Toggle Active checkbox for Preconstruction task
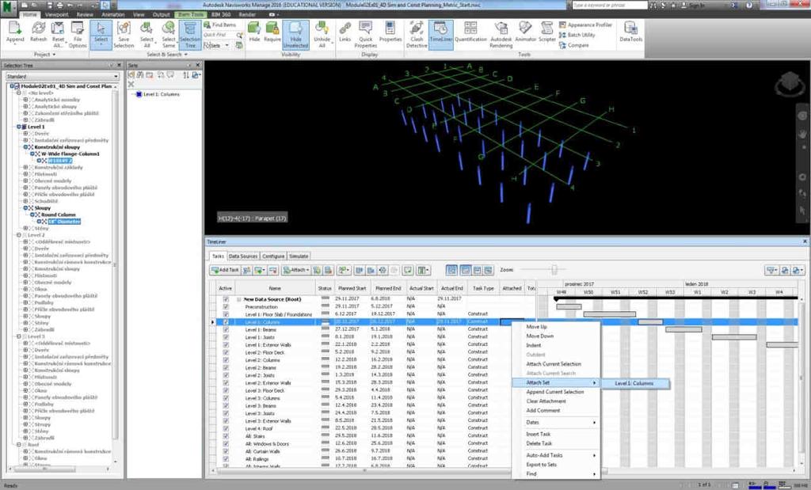Image resolution: width=811 pixels, height=490 pixels. [226, 307]
